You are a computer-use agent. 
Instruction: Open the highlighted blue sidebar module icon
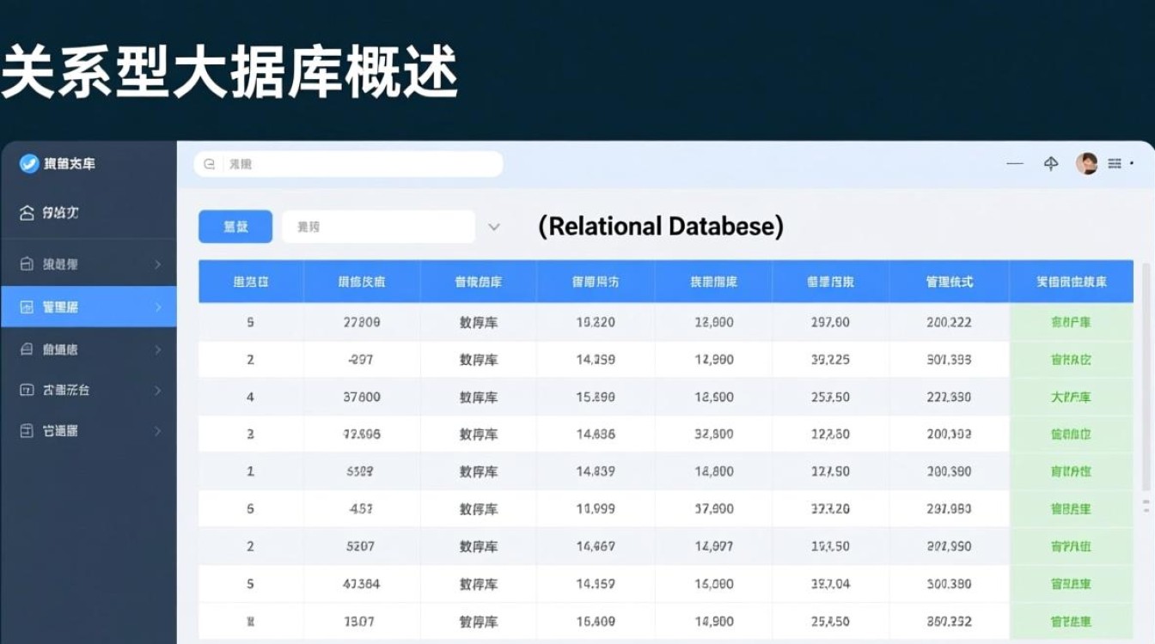pyautogui.click(x=29, y=307)
